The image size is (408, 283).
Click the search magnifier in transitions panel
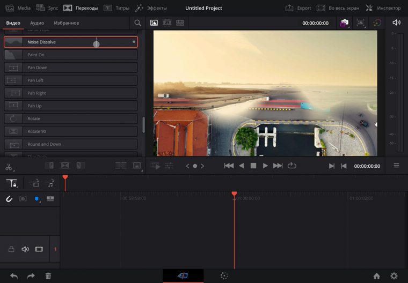[138, 23]
